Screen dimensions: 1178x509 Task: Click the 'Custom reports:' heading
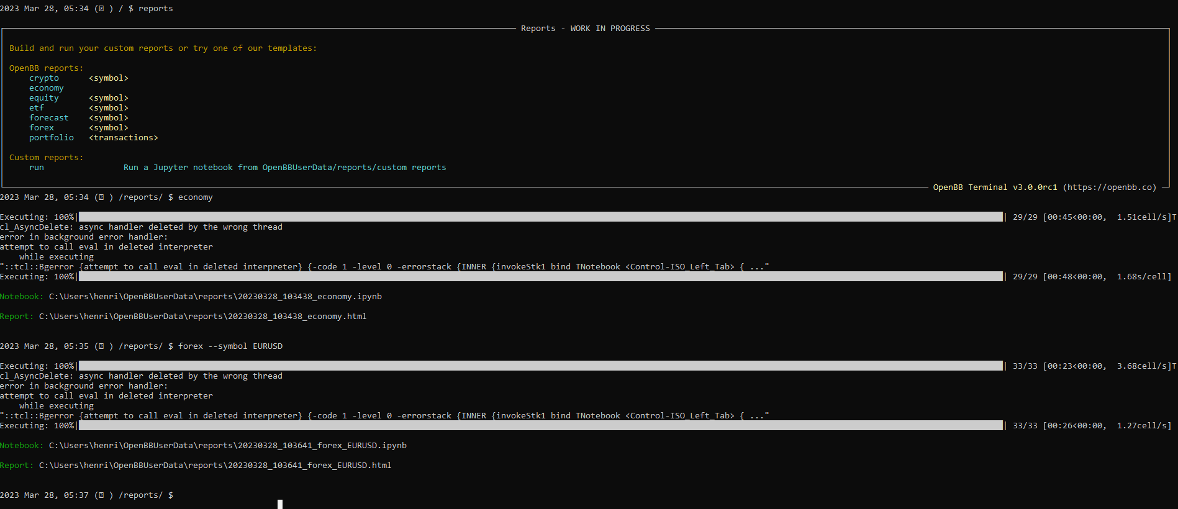47,158
